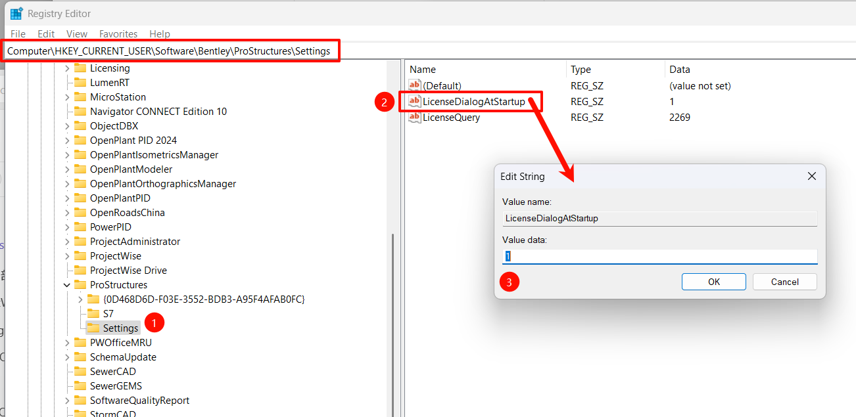Select the PowerPID folder icon
856x417 pixels.
click(x=80, y=227)
